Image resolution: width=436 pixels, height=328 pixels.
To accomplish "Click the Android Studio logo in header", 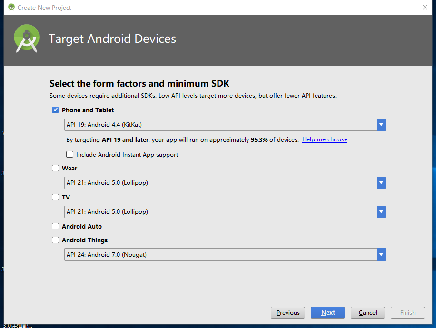I will [27, 39].
